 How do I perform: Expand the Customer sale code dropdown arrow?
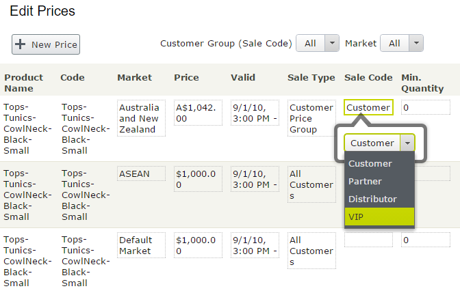407,143
